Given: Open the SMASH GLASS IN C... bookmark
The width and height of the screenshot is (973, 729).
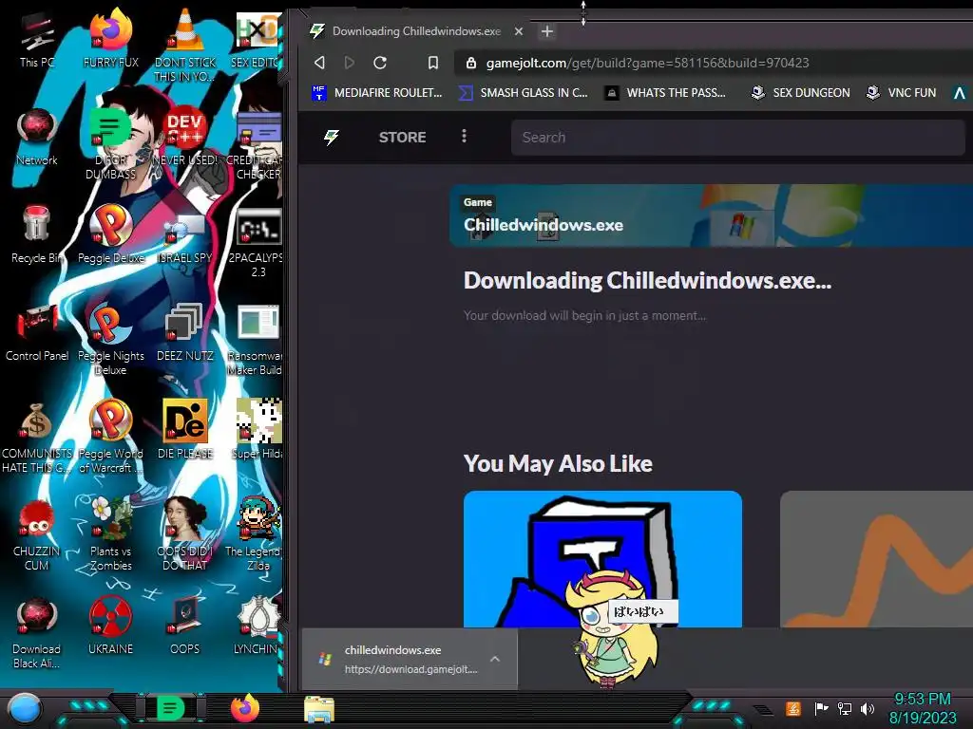Looking at the screenshot, I should click(524, 93).
